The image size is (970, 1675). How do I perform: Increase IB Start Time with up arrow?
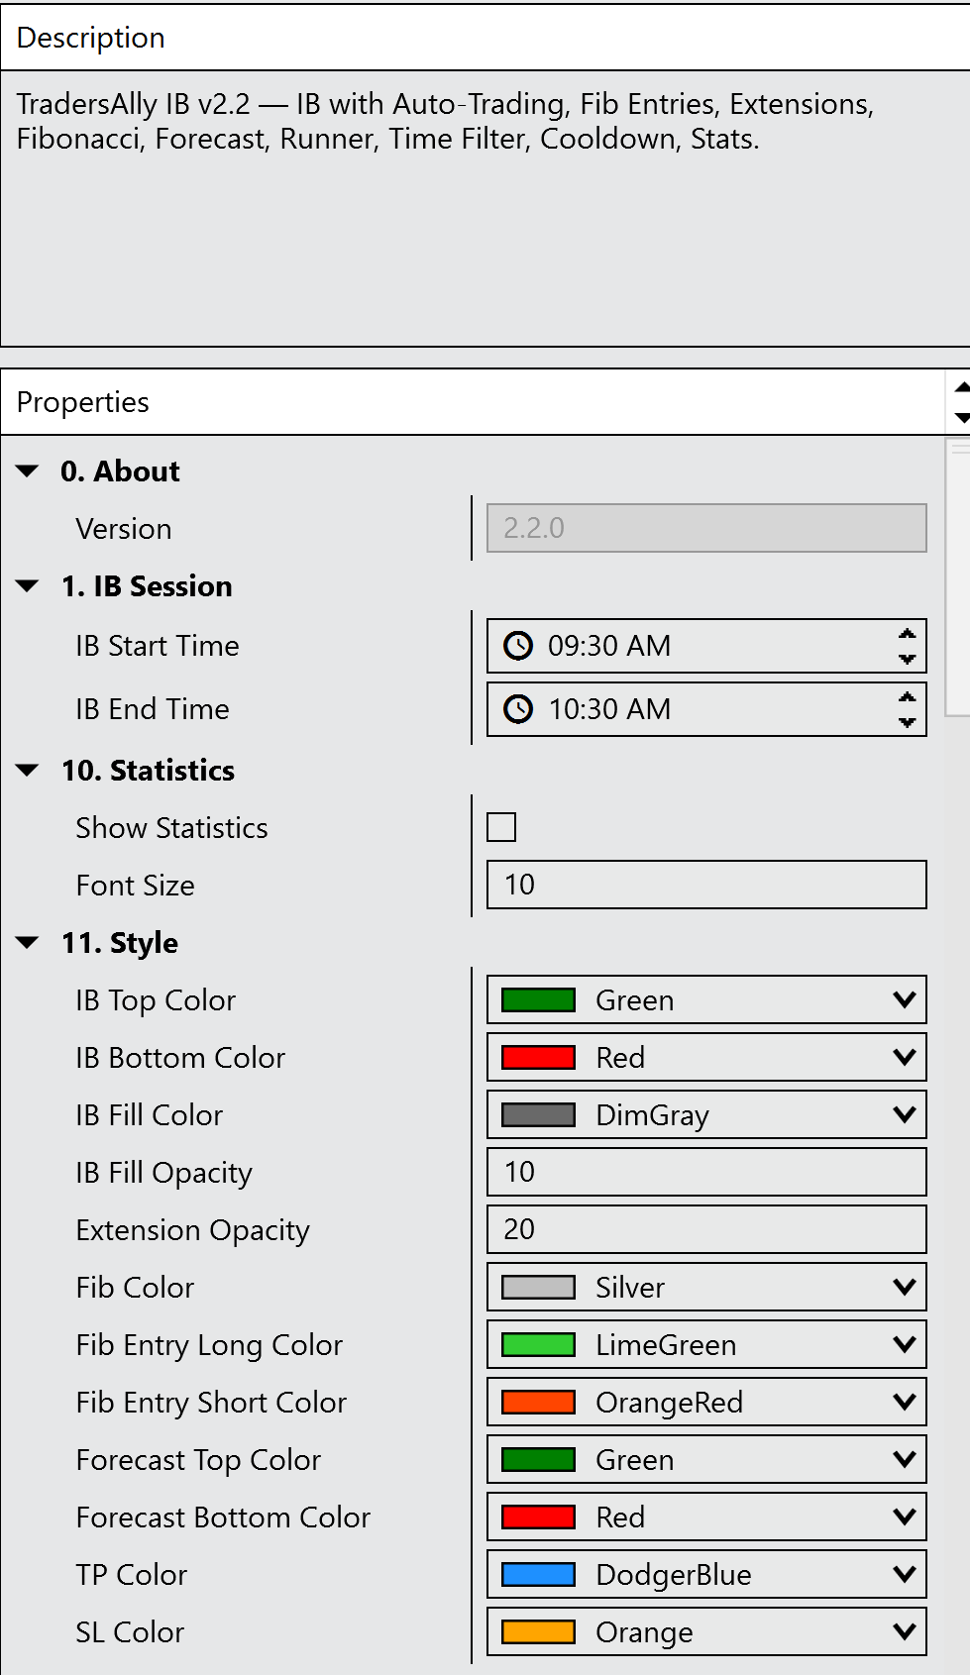(907, 634)
